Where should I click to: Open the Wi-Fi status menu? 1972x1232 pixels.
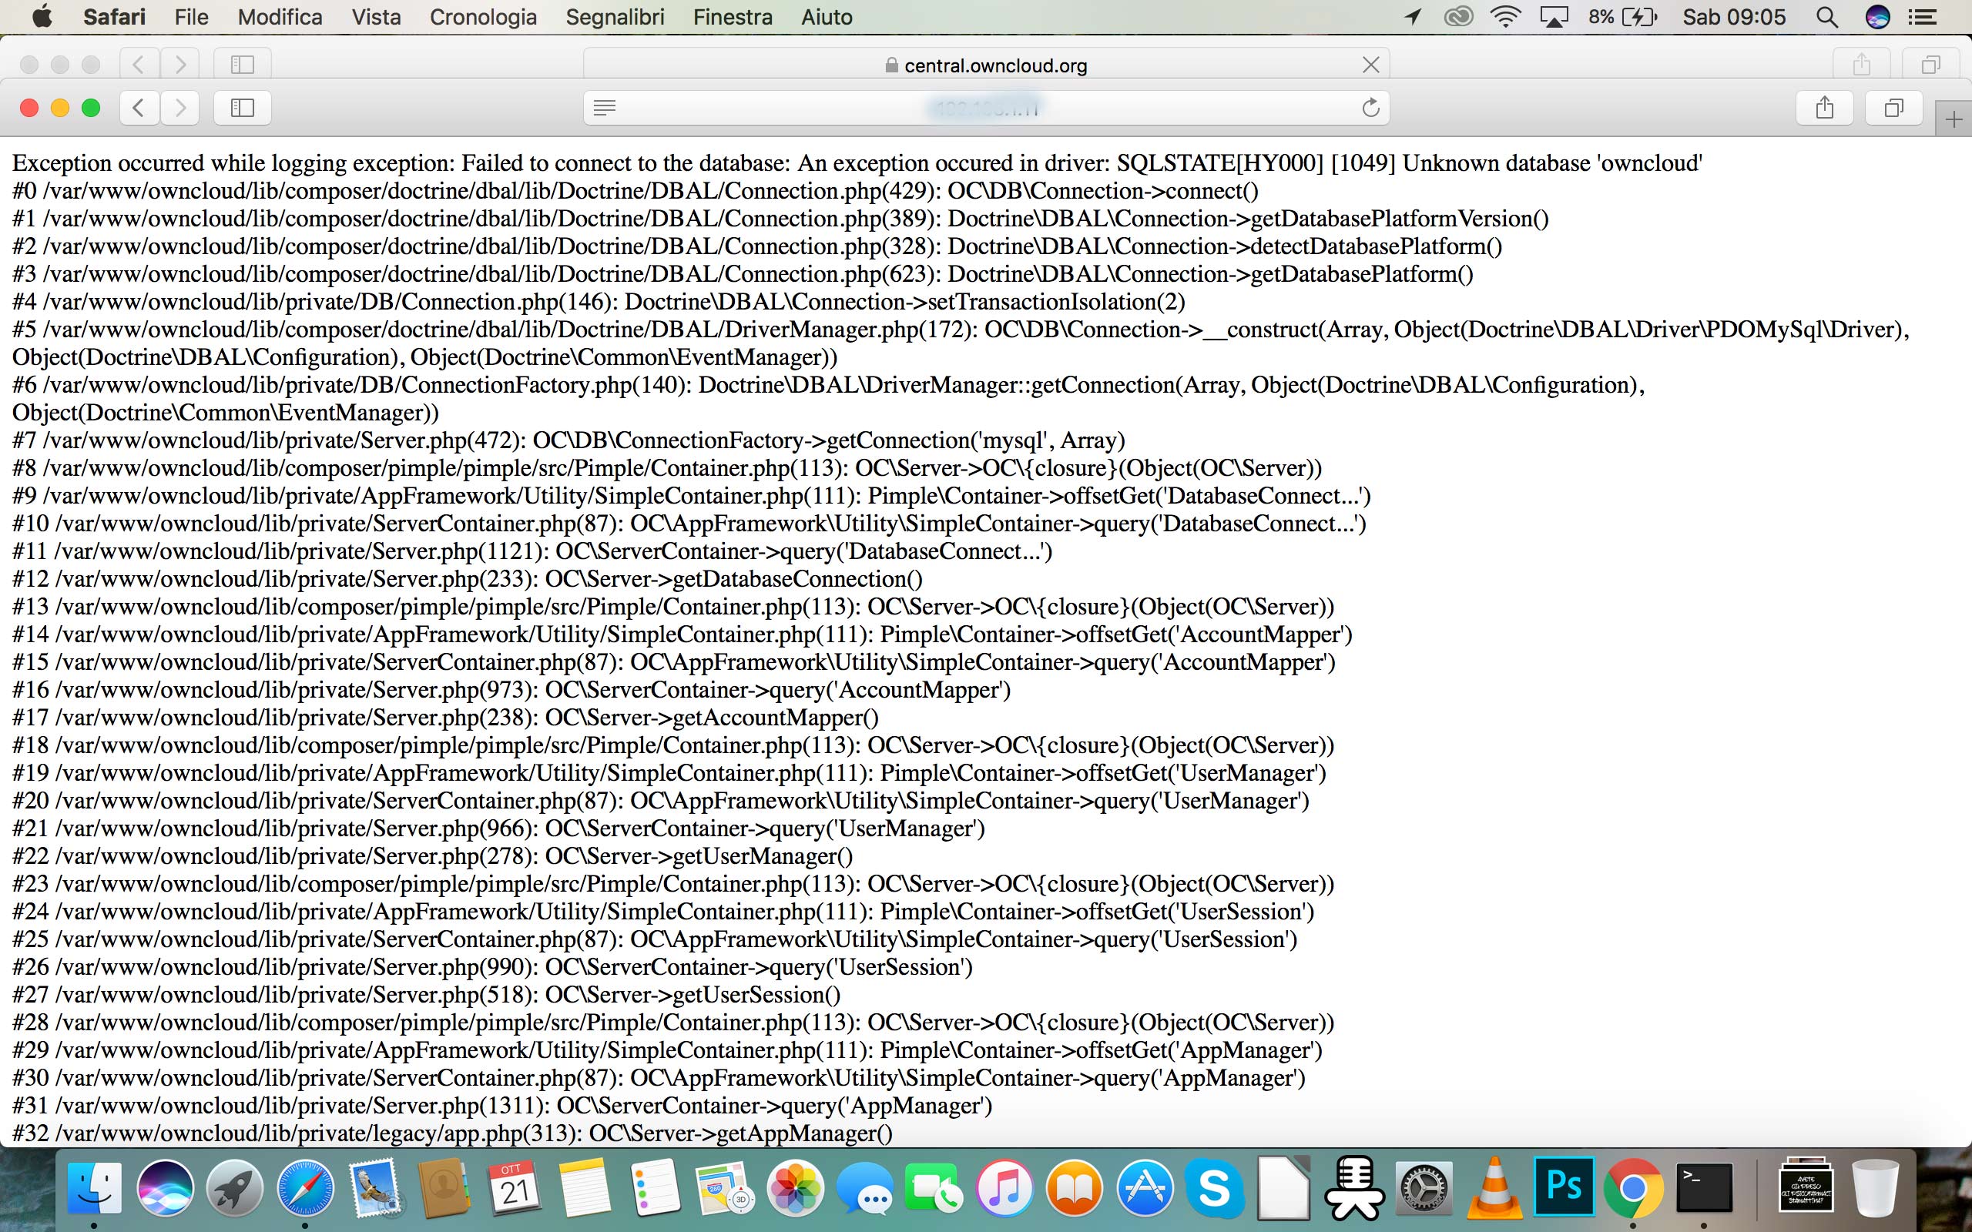tap(1505, 17)
